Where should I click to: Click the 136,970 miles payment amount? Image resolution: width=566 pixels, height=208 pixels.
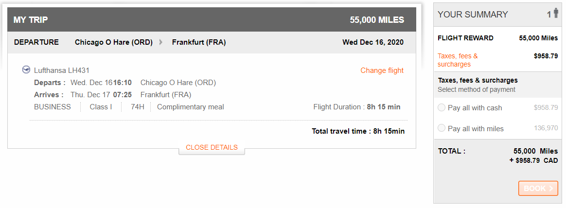click(x=546, y=128)
